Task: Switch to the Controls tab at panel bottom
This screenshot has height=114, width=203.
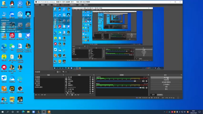Action: 153,95
